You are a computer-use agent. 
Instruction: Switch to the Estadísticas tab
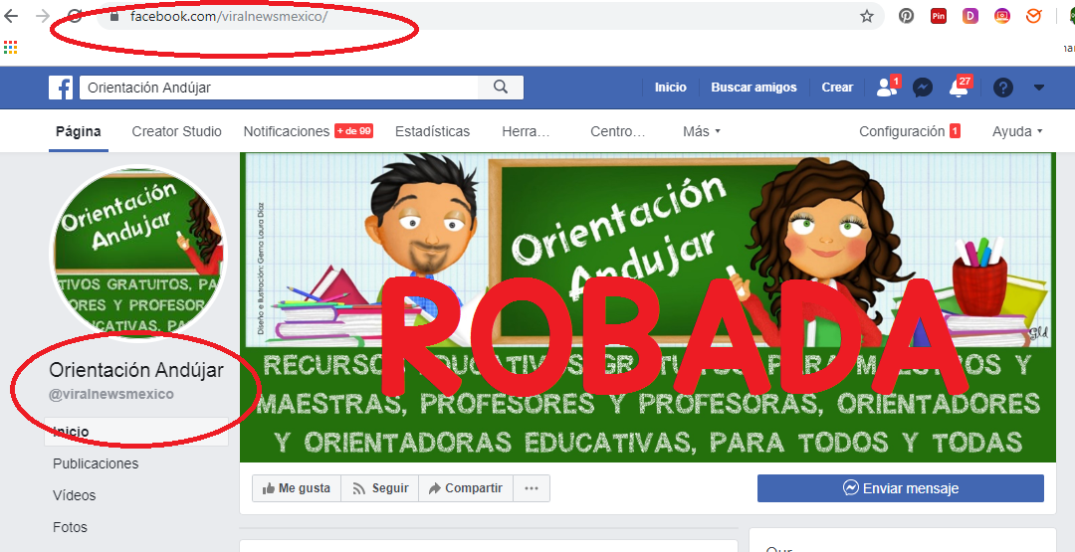coord(433,131)
